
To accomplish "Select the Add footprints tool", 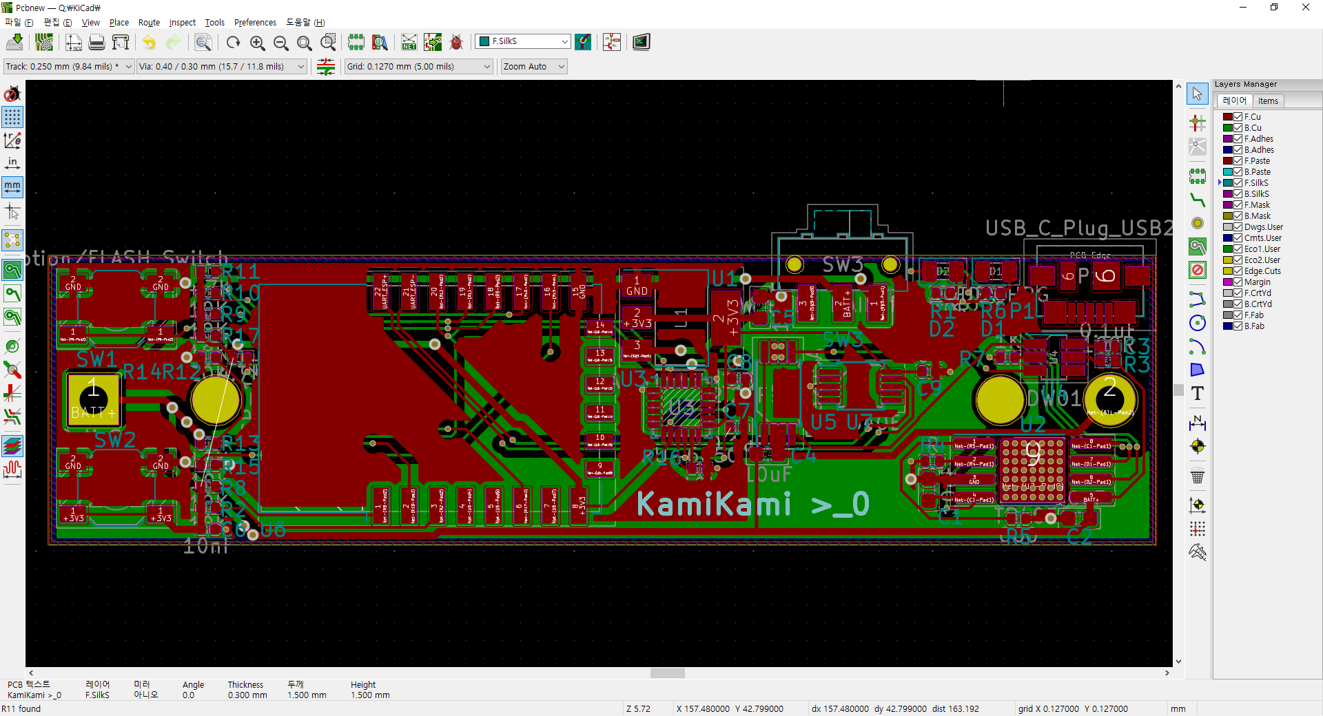I will 1198,176.
